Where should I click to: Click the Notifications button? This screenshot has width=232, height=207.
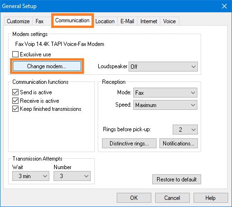pos(178,144)
